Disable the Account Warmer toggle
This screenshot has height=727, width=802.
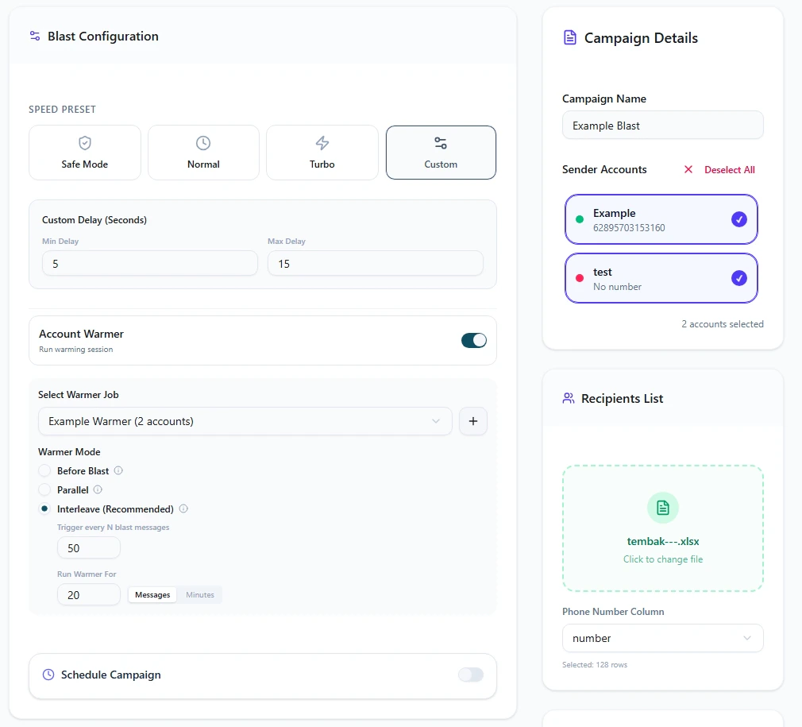tap(473, 340)
